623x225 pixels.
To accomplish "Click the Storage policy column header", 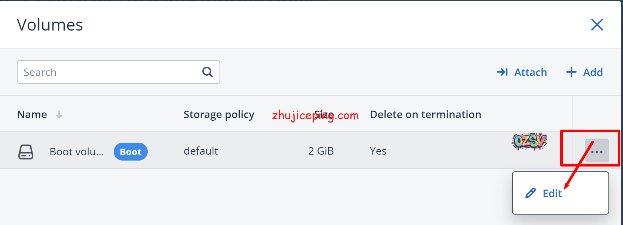I will (219, 114).
